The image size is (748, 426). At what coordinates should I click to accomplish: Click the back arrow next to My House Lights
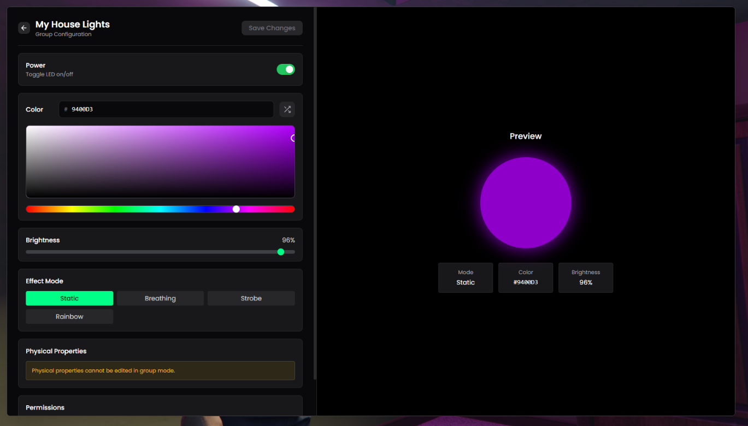point(23,28)
